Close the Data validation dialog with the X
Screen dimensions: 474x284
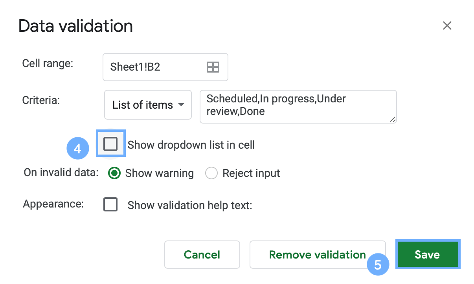click(x=447, y=25)
